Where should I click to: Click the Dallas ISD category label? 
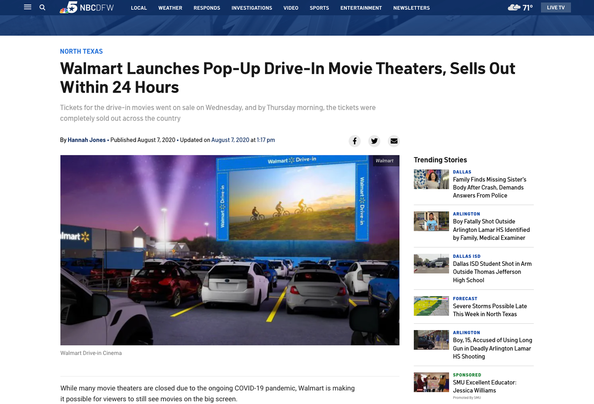[x=467, y=256]
